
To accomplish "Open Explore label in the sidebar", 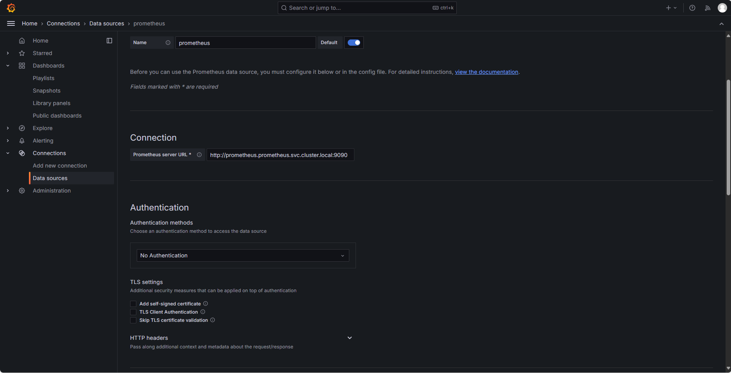I will 43,128.
